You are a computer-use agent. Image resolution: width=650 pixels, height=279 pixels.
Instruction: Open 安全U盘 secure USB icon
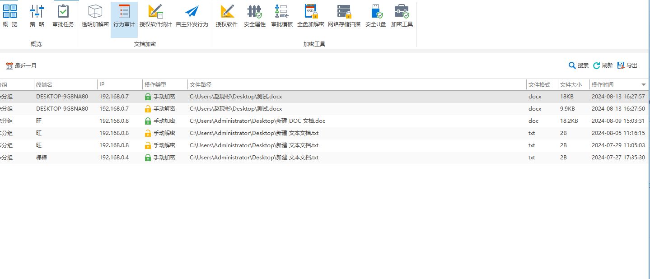[376, 16]
